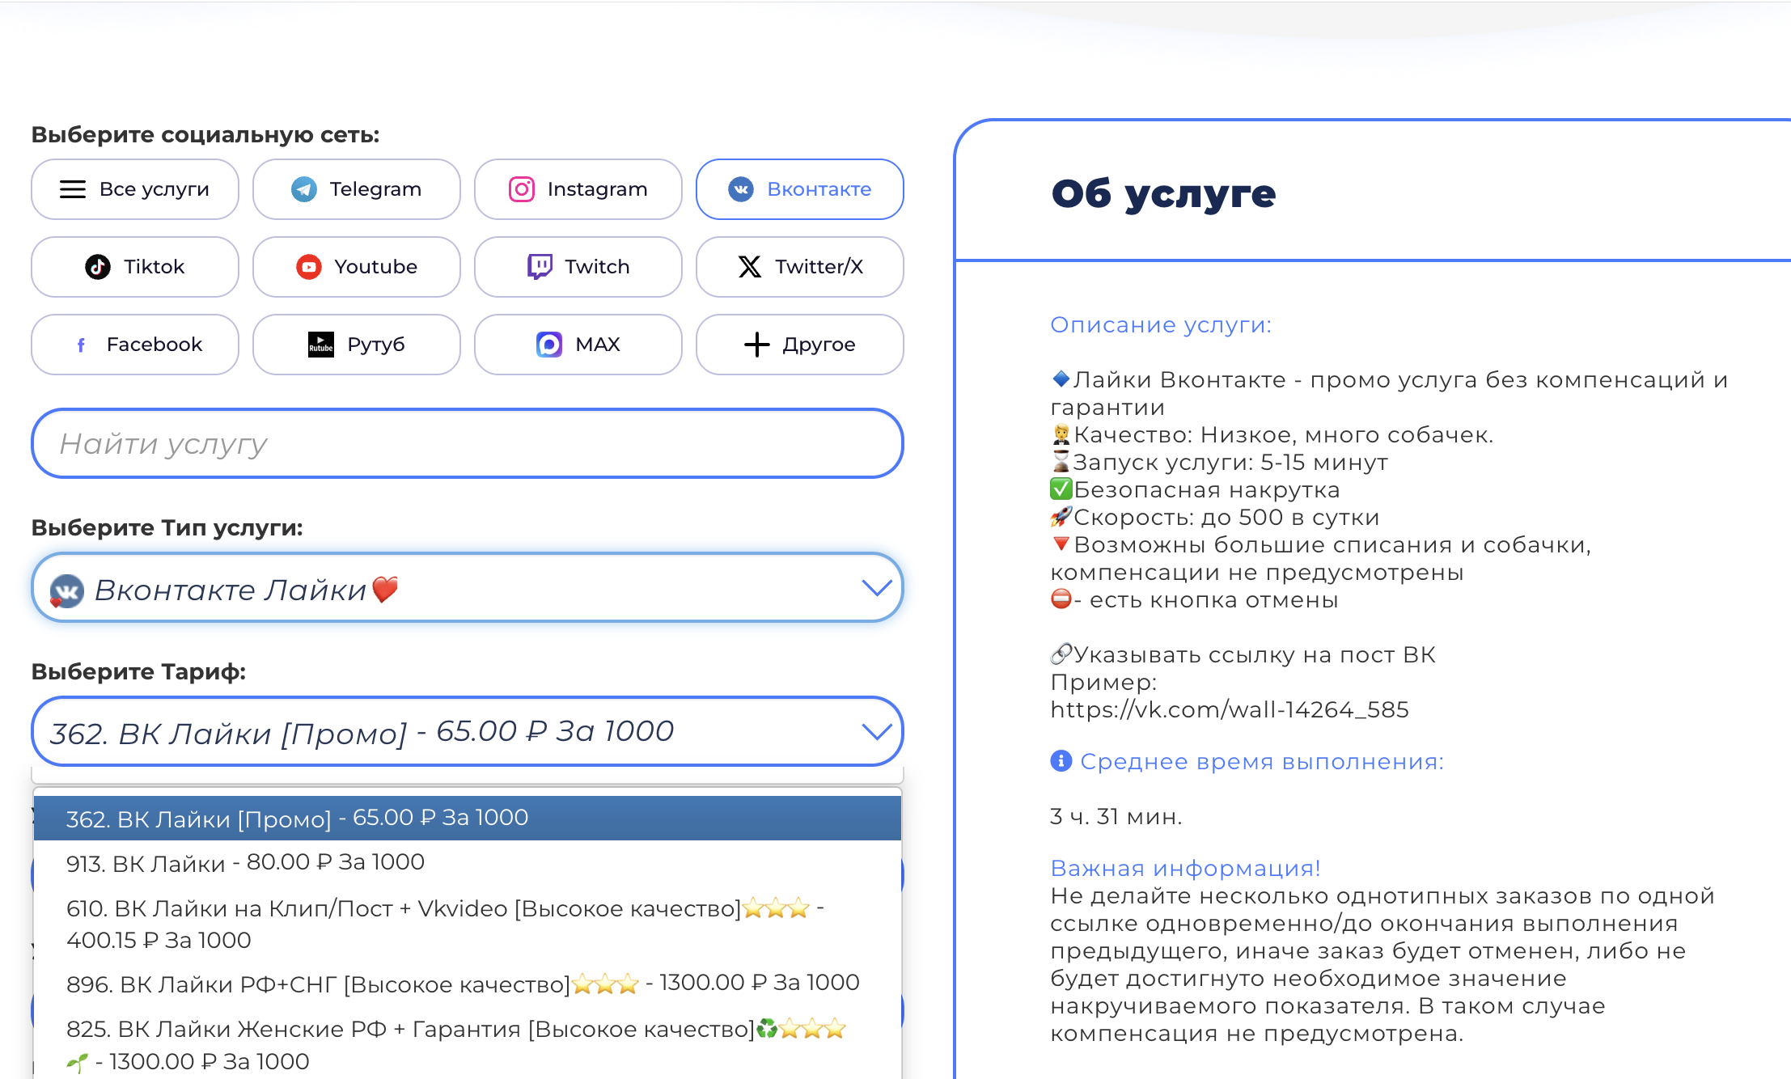Click the Telegram paper-plane icon
The image size is (1791, 1079).
[x=304, y=189]
